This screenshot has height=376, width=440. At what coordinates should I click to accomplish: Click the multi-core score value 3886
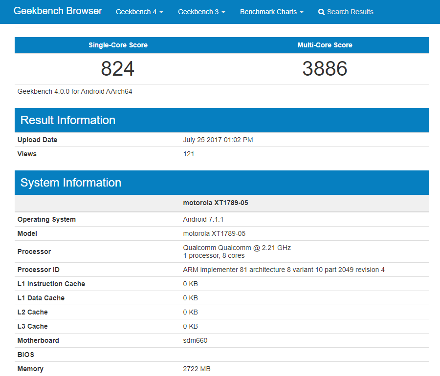click(325, 69)
